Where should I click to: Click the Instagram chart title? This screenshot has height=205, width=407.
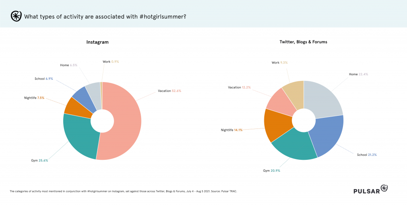click(x=97, y=42)
